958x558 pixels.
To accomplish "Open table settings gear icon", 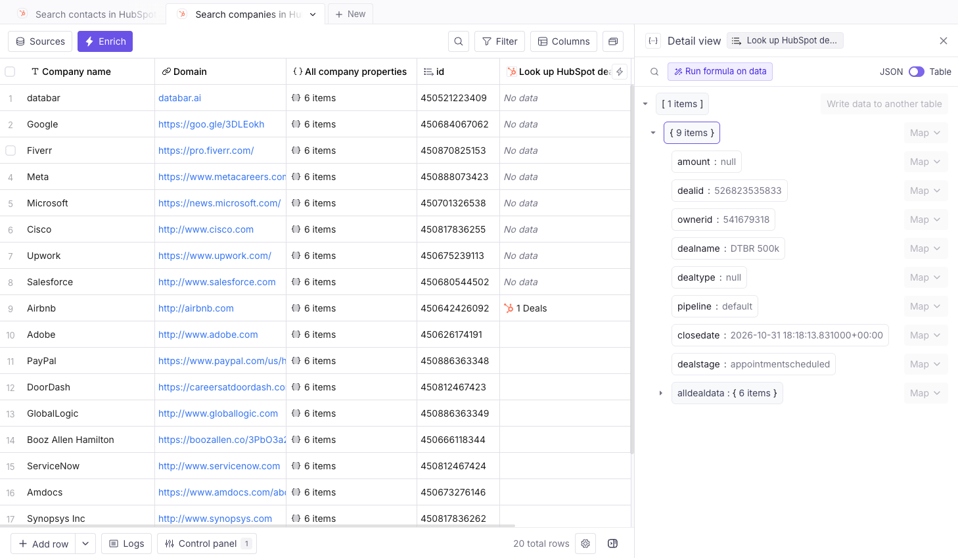I will [x=585, y=544].
